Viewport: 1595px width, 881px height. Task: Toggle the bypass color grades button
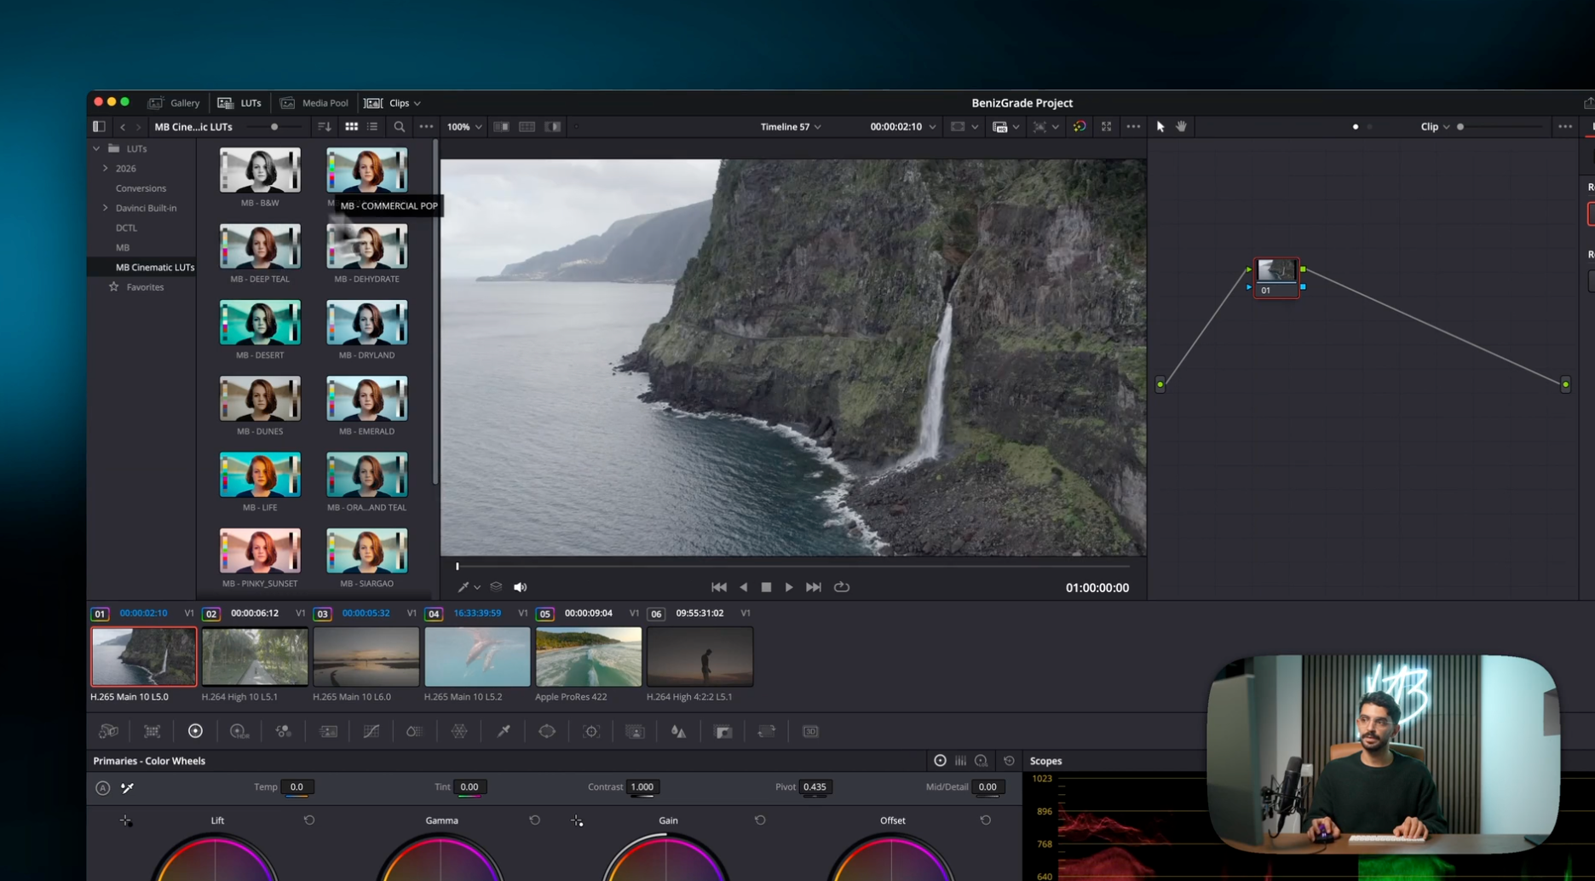(x=1080, y=127)
